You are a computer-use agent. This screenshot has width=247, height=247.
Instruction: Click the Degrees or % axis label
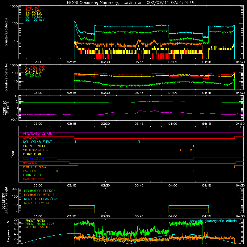[x=8, y=231]
